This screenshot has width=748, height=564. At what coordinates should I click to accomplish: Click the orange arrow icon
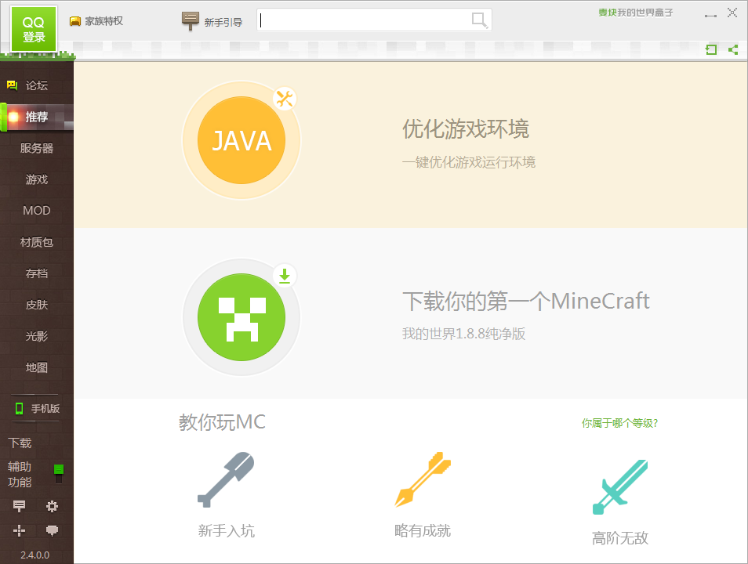pos(423,479)
